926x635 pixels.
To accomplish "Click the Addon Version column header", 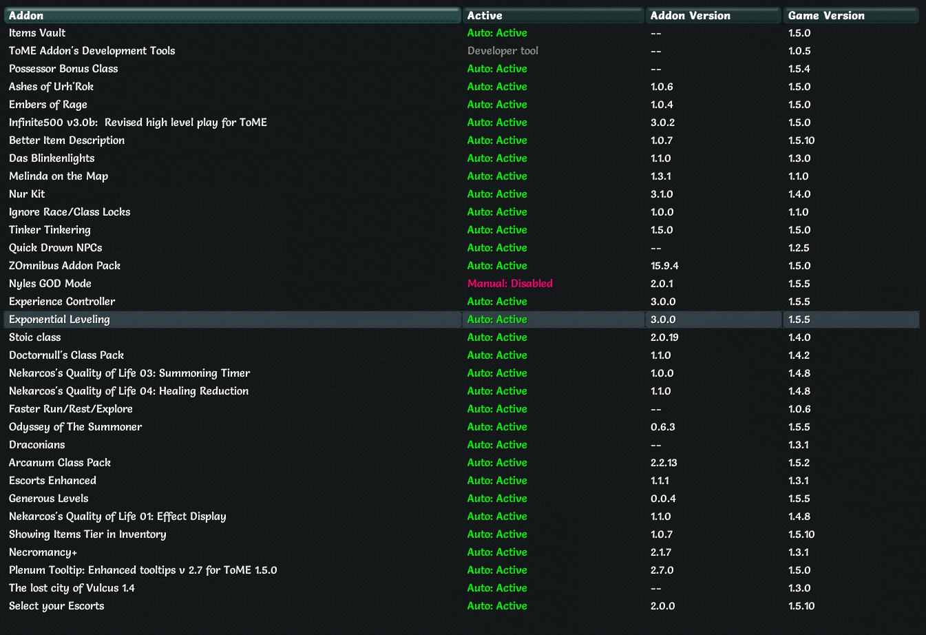I will [x=714, y=15].
